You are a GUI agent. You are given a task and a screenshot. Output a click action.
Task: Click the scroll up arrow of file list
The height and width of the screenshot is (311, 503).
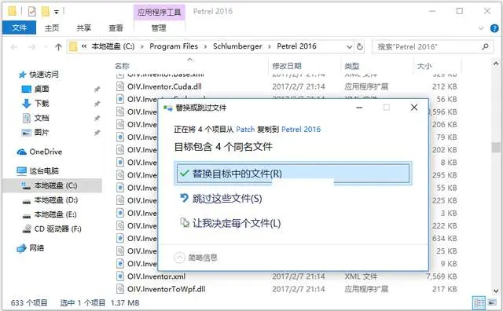coord(496,64)
